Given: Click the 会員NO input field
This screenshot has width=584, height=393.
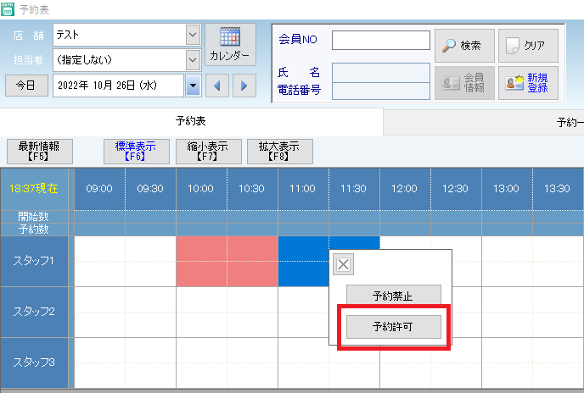Looking at the screenshot, I should coord(380,40).
